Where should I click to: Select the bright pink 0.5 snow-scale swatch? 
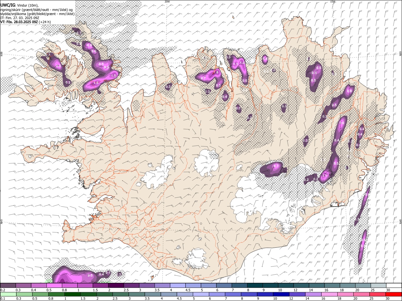[x=54, y=286]
